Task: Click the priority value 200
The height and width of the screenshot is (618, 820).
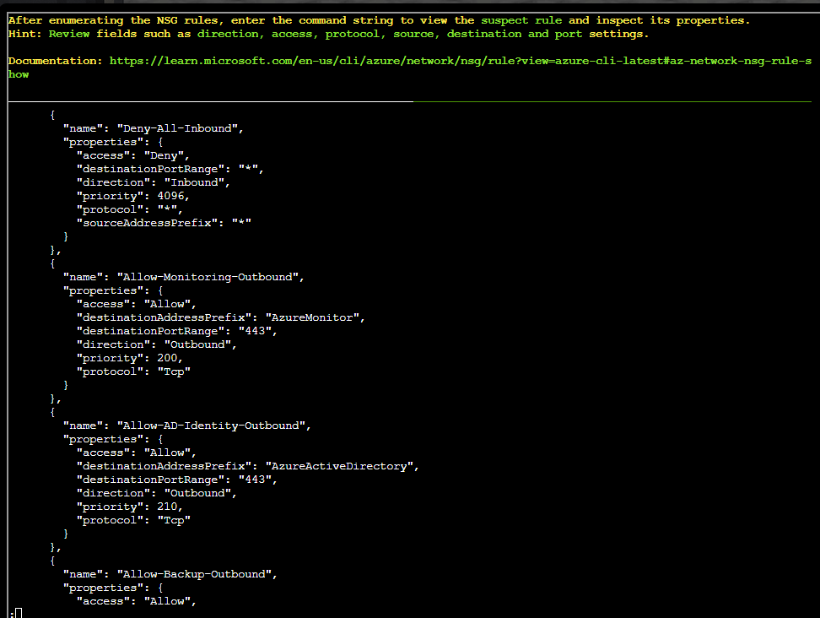Action: coord(167,358)
